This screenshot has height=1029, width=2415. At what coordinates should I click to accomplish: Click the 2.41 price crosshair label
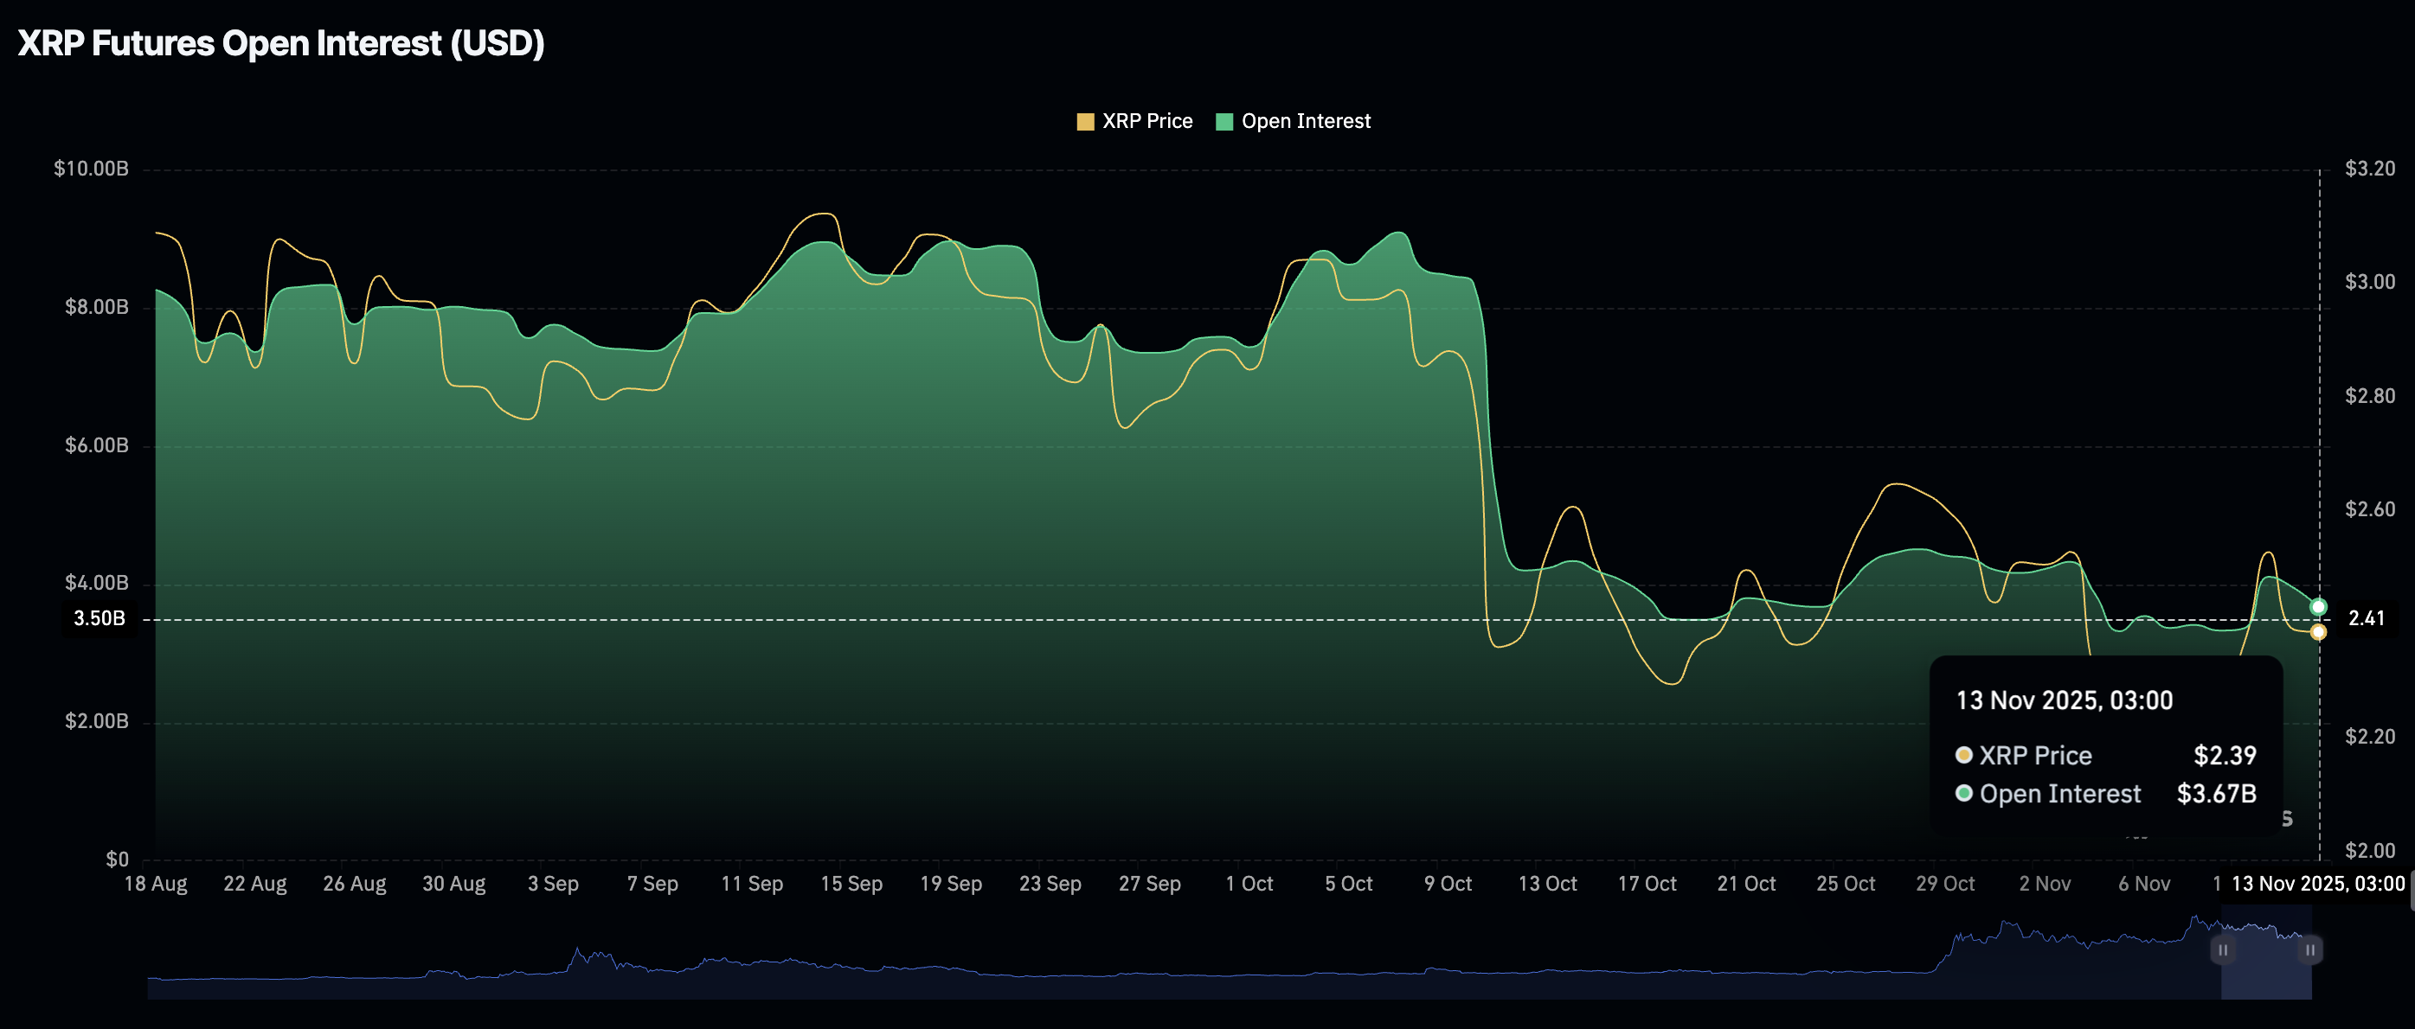click(2366, 618)
